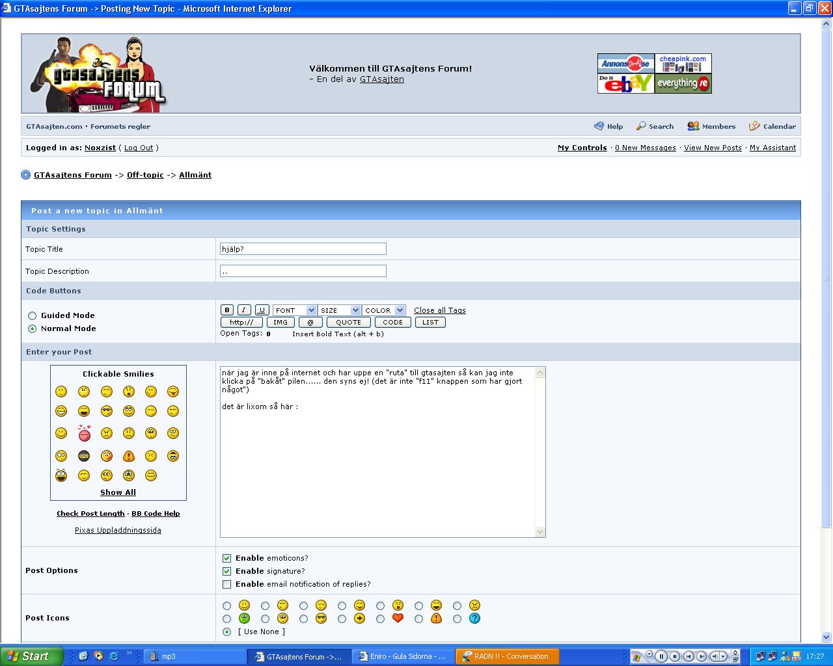Expand hidden quick launch icons chevron
Image resolution: width=833 pixels, height=666 pixels.
tap(129, 654)
